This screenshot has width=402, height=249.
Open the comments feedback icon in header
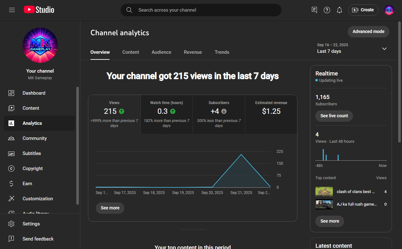click(x=314, y=10)
